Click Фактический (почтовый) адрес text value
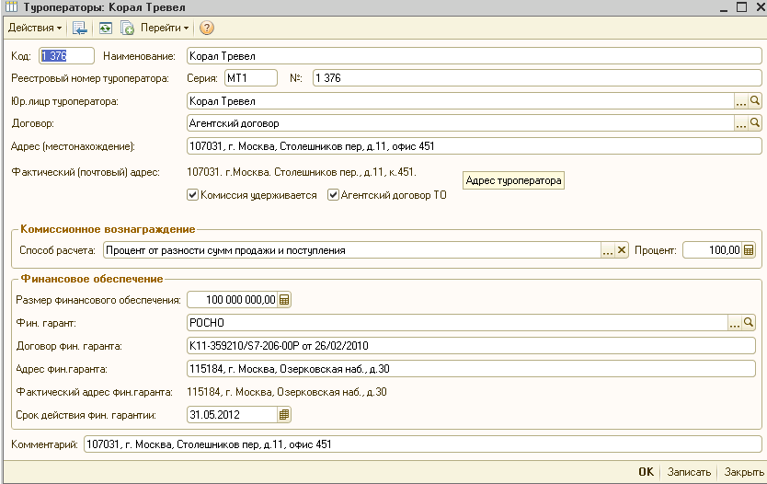767x484 pixels. point(302,172)
